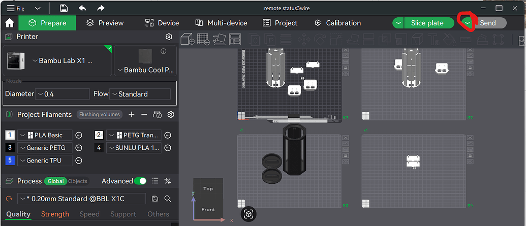The width and height of the screenshot is (526, 226).
Task: Open the Flow Standard dropdown
Action: click(x=140, y=94)
